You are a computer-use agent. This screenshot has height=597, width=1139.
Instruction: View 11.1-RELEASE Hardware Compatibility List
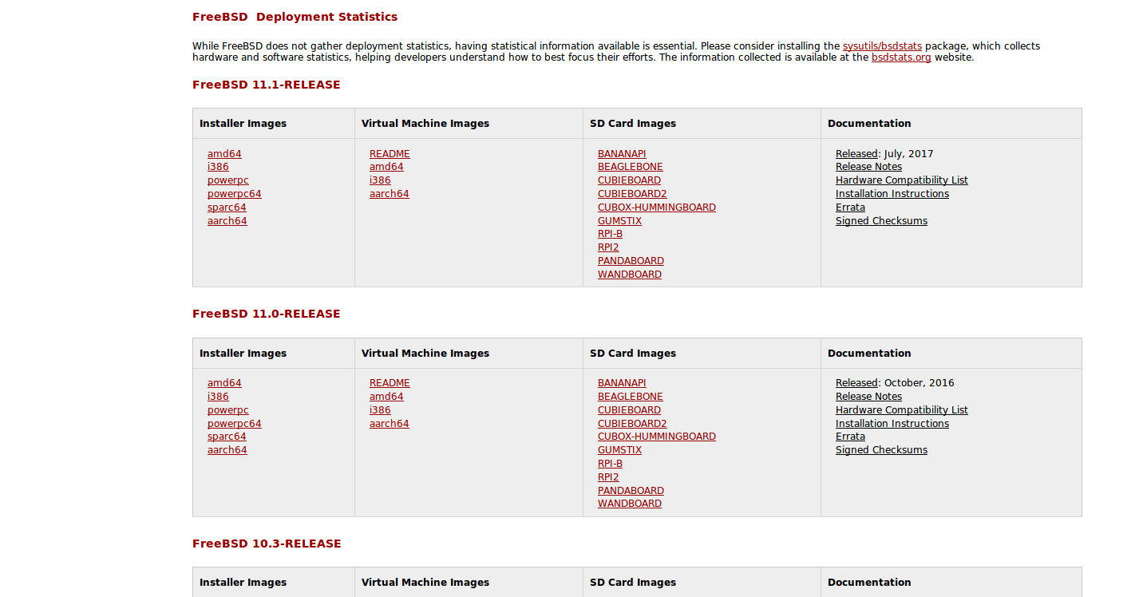click(902, 180)
